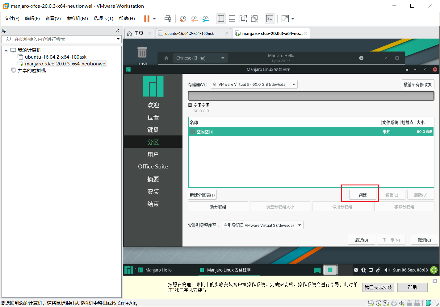Close the manjaro-xfce-20.0.3 tab
The image size is (440, 307).
(x=305, y=33)
